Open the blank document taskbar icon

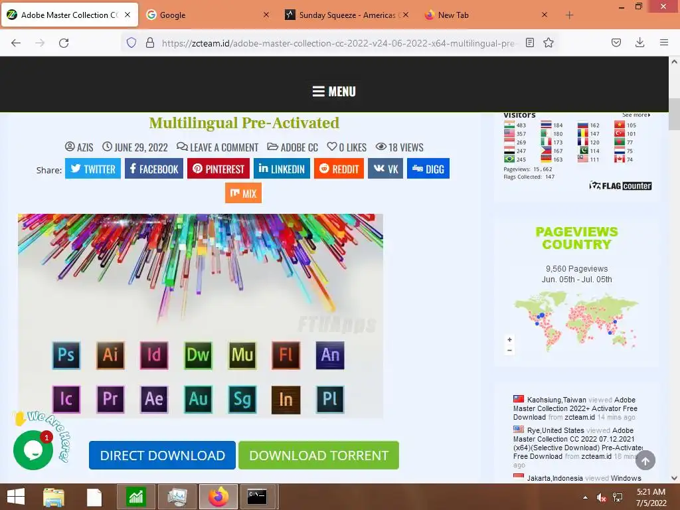[x=94, y=497]
